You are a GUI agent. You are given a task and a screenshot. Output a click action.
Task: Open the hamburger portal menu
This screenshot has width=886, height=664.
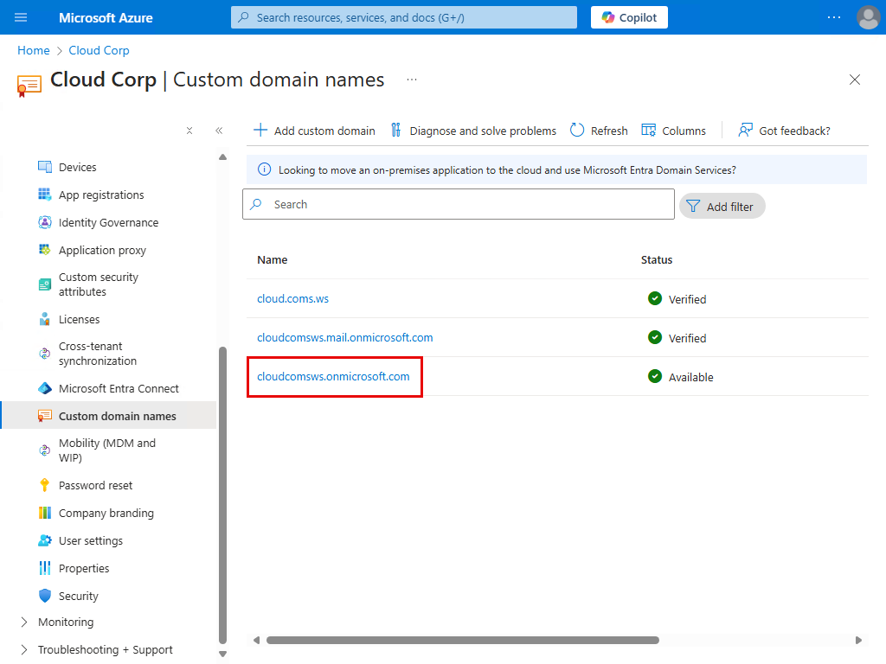pos(21,17)
